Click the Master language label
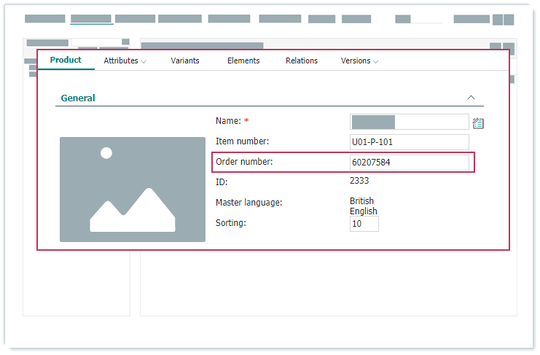Viewport: 540px width, 355px height. (x=249, y=203)
